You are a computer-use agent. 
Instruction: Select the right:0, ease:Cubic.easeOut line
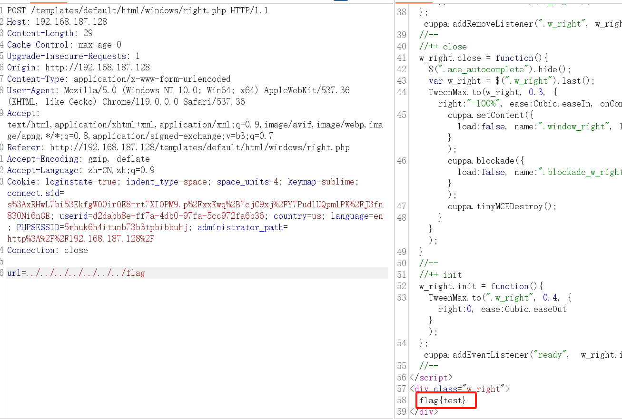point(503,309)
